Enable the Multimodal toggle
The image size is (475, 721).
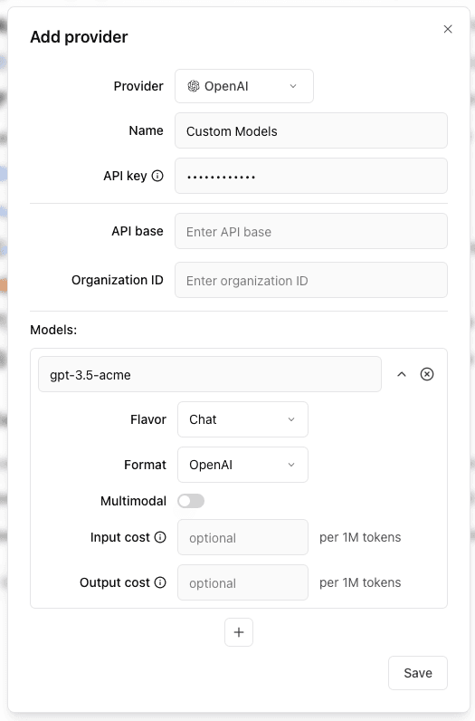tap(191, 501)
